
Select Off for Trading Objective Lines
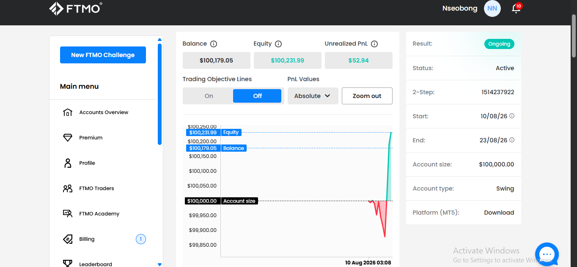coord(257,96)
